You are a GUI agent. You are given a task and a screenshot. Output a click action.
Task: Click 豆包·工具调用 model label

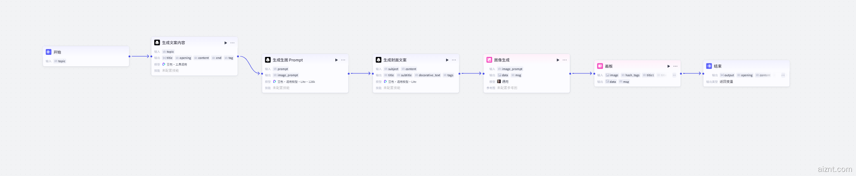[x=177, y=64]
